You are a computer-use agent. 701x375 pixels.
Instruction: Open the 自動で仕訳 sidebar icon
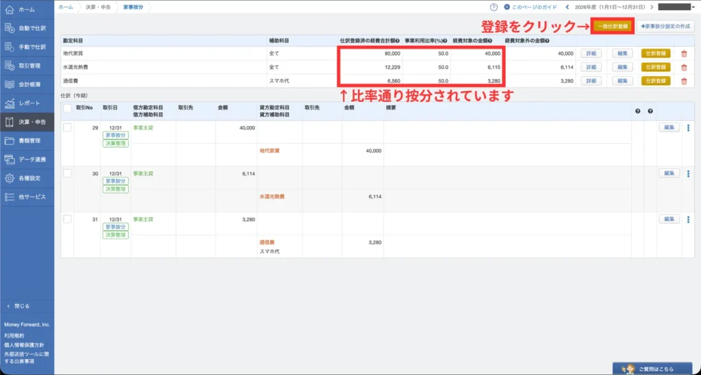[x=10, y=28]
